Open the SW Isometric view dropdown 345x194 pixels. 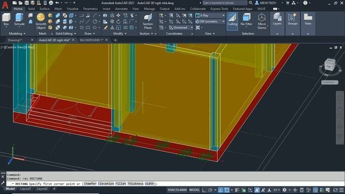(210, 22)
